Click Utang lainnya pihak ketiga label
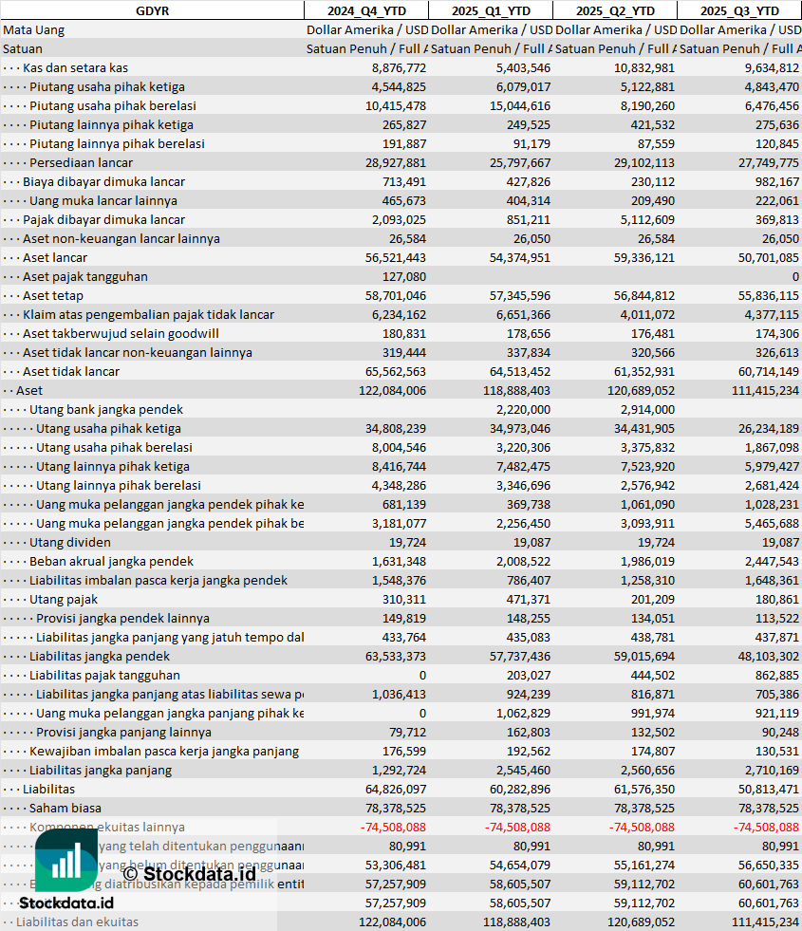The width and height of the screenshot is (802, 931). pos(112,467)
